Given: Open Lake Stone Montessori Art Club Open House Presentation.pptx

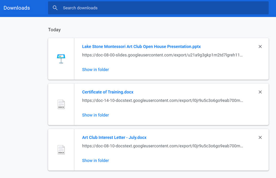Looking at the screenshot, I should [x=141, y=46].
